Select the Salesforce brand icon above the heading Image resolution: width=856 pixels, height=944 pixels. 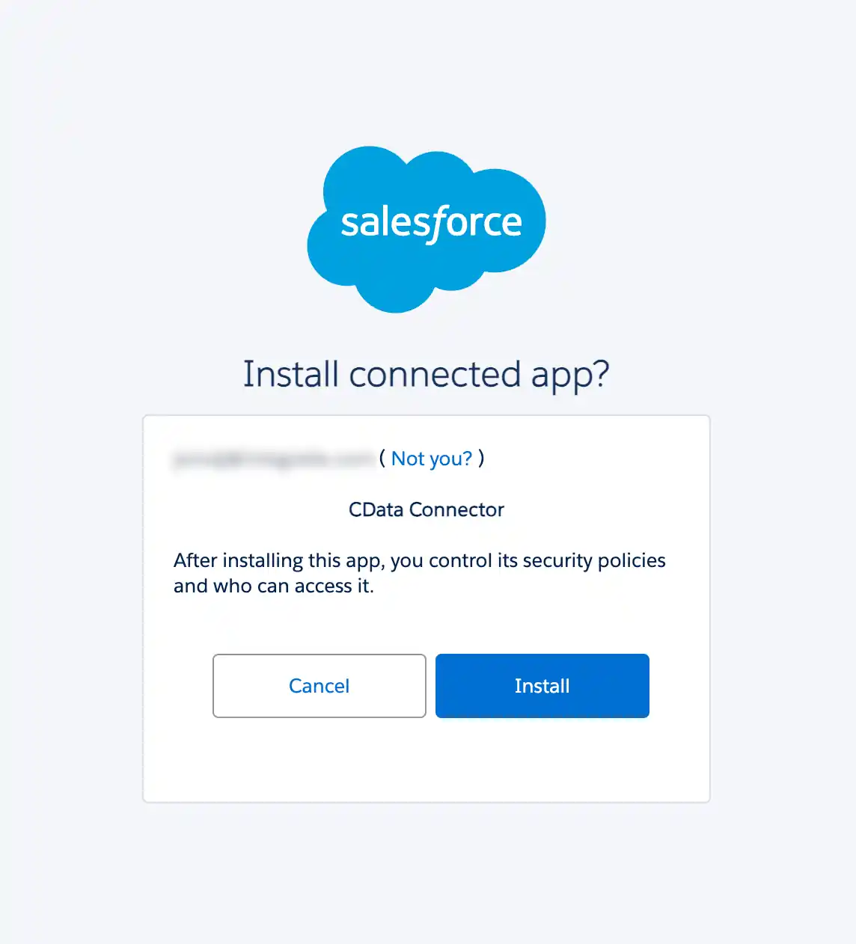pyautogui.click(x=427, y=224)
